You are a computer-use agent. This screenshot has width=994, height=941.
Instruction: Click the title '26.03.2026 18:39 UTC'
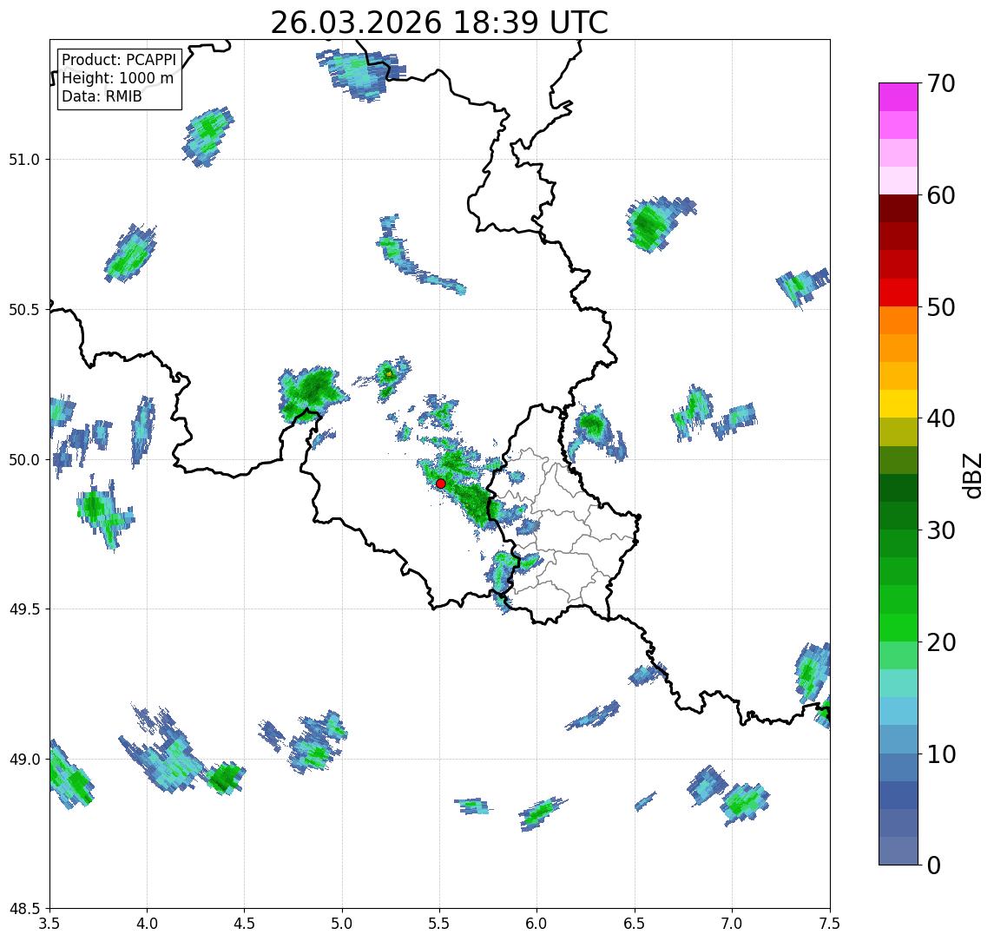[438, 23]
